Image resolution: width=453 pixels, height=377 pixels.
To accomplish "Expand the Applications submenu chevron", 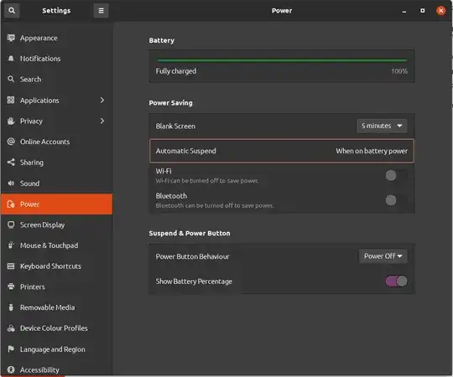I will (102, 100).
